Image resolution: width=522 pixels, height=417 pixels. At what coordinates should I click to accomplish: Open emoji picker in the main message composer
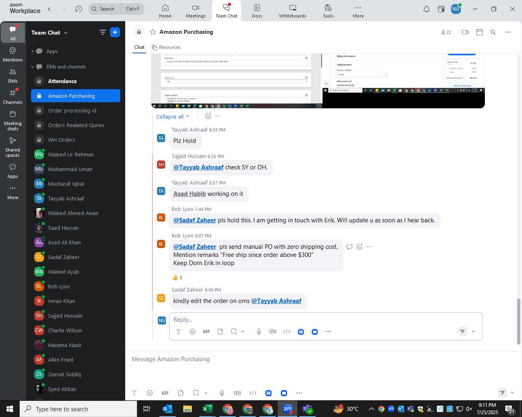point(150,393)
